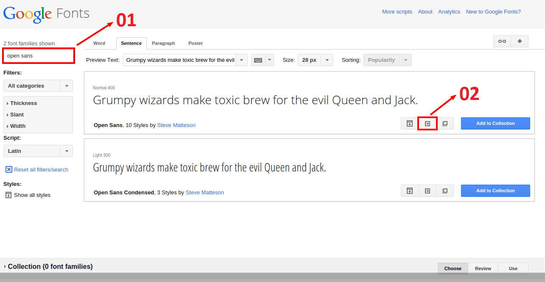
Task: Open the pop-out icon for Open Sans
Action: pos(445,124)
